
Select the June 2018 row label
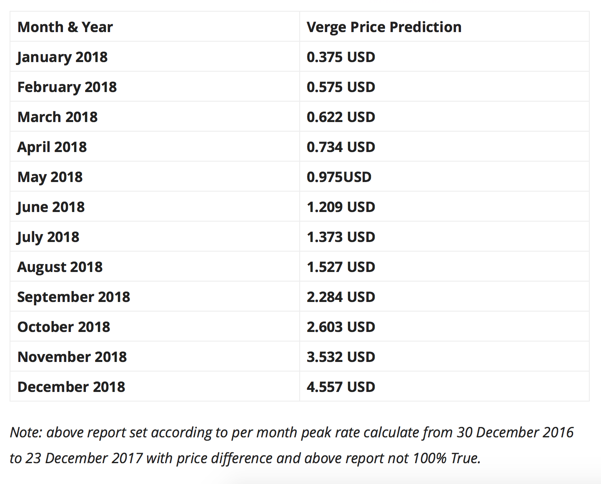pyautogui.click(x=51, y=207)
